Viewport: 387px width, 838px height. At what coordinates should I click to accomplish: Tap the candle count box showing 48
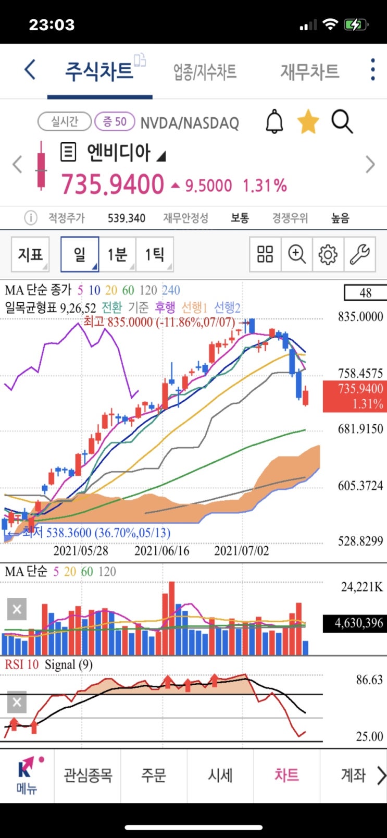365,292
